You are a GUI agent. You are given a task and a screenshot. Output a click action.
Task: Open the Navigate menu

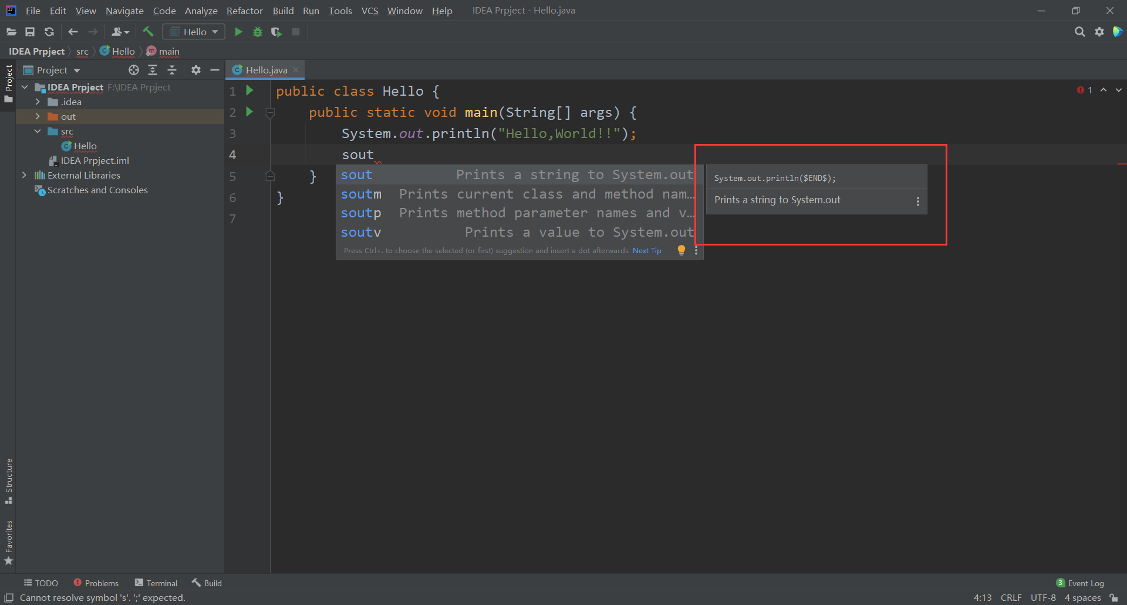(x=124, y=11)
